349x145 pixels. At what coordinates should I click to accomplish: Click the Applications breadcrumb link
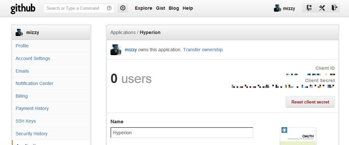pos(123,32)
